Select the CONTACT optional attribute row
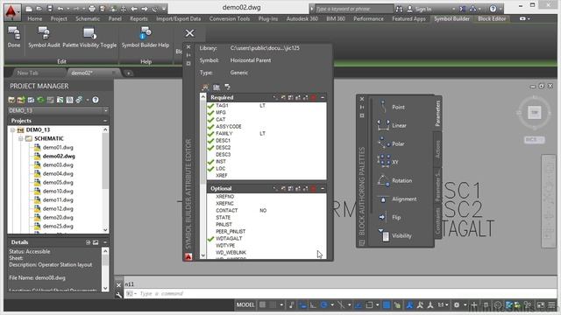This screenshot has height=315, width=561. click(266, 210)
